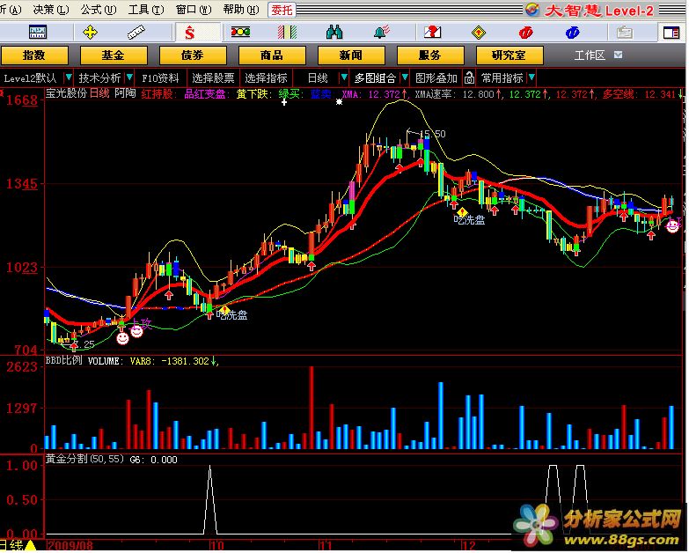Click the 服务 yellow button
The width and height of the screenshot is (689, 553).
coord(429,55)
